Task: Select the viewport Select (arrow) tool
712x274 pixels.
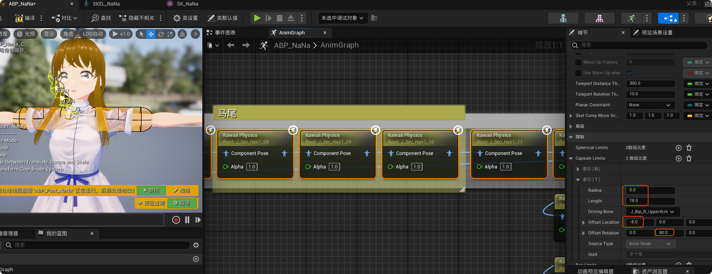Action: 142,34
